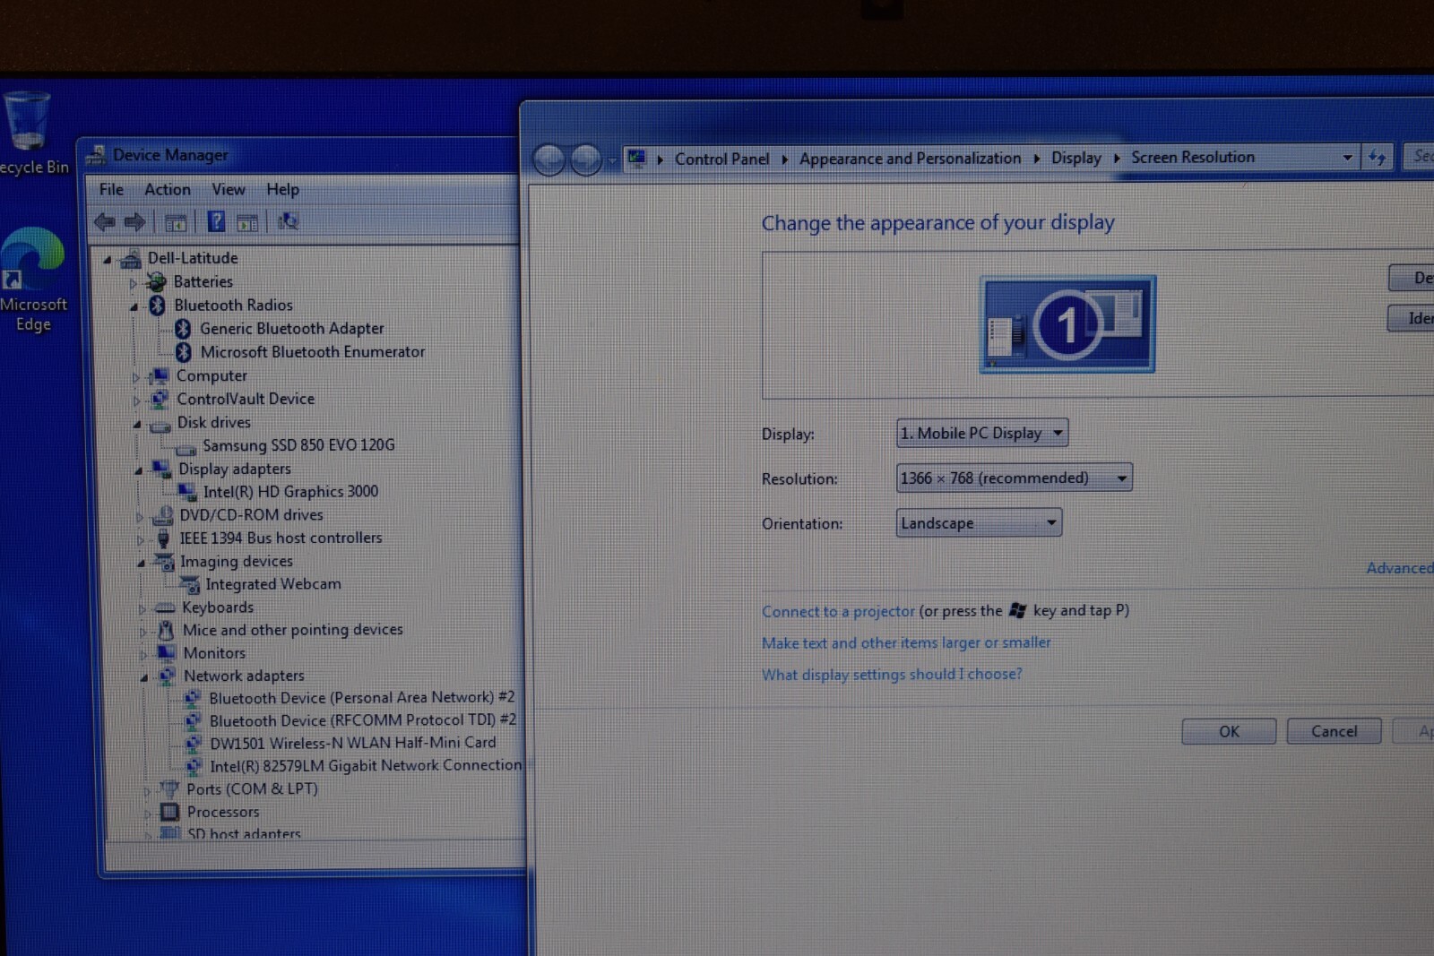
Task: Expand the Batteries tree node
Action: point(133,283)
